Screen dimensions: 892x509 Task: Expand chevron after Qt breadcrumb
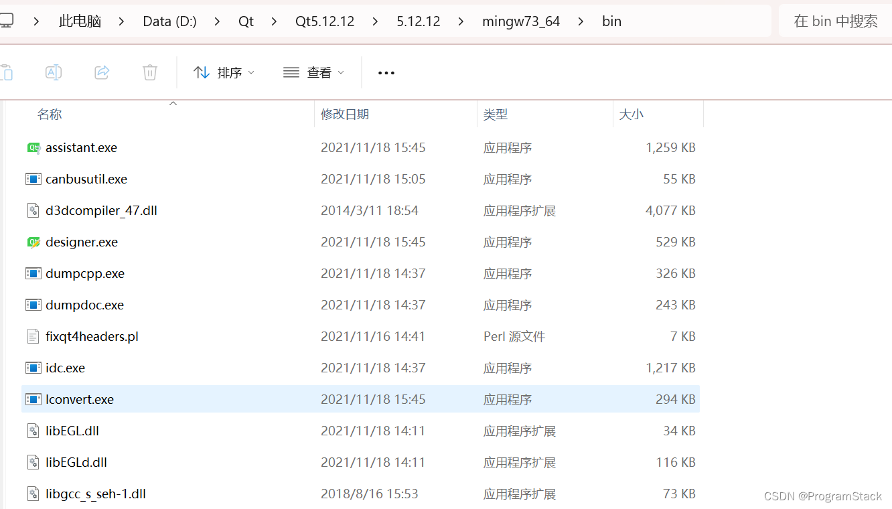[x=274, y=21]
